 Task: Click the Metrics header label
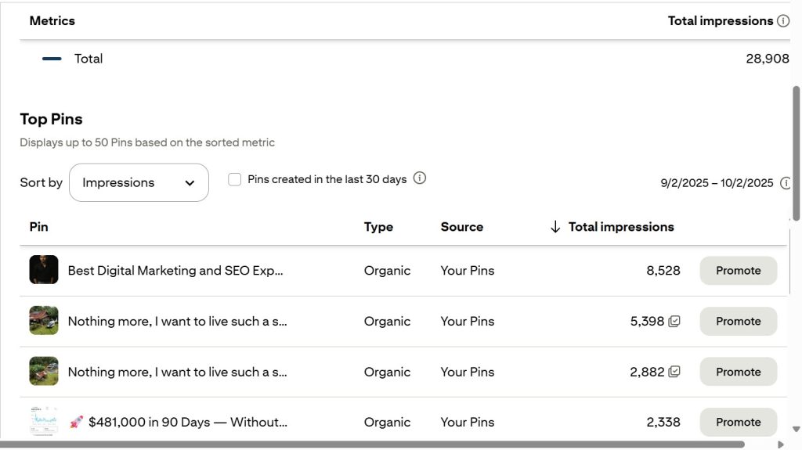click(52, 21)
